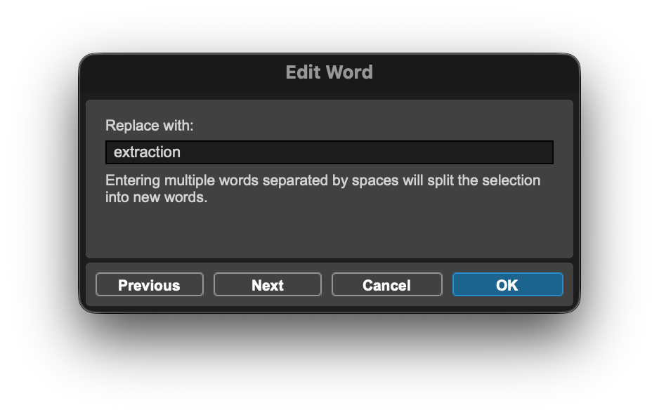
Task: Click 'into new words.' line of the hint
Action: pyautogui.click(x=157, y=197)
